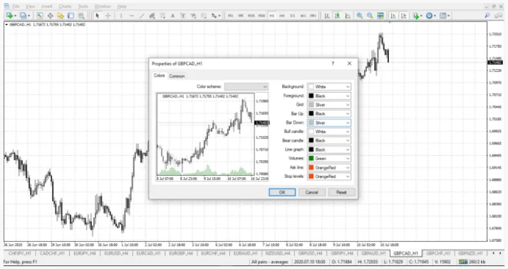Switch to the EURUSD,H4 chart tab
The image size is (508, 269).
116,253
